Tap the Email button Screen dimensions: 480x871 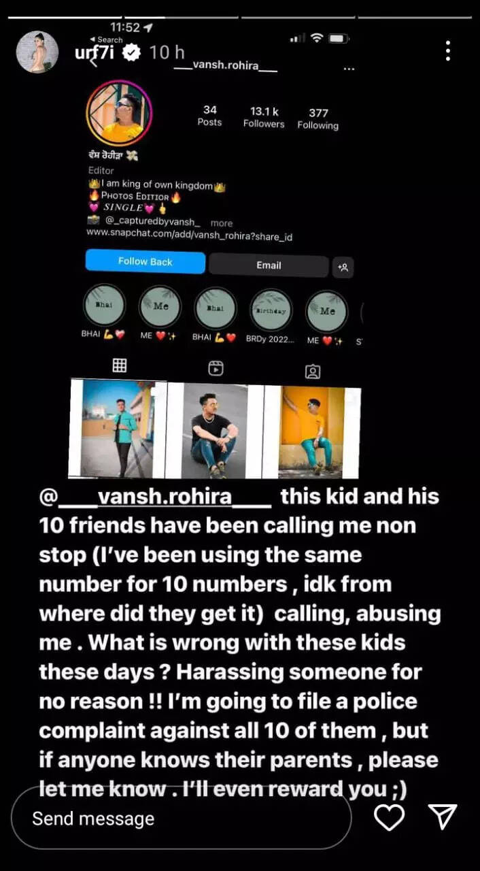269,265
